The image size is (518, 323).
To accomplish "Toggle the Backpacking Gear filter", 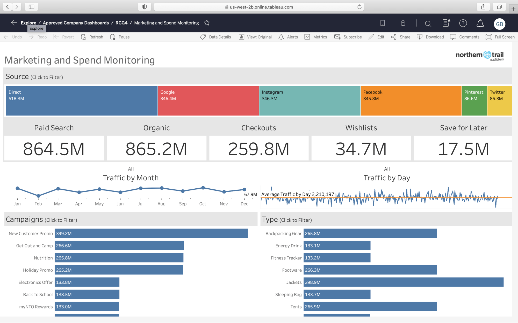I will pyautogui.click(x=370, y=233).
